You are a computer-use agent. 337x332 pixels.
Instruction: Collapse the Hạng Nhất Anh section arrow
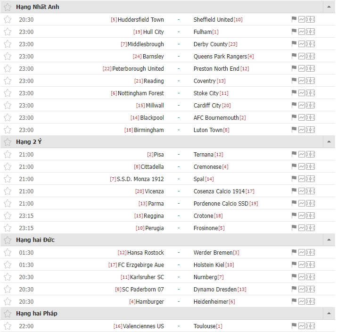tap(329, 7)
